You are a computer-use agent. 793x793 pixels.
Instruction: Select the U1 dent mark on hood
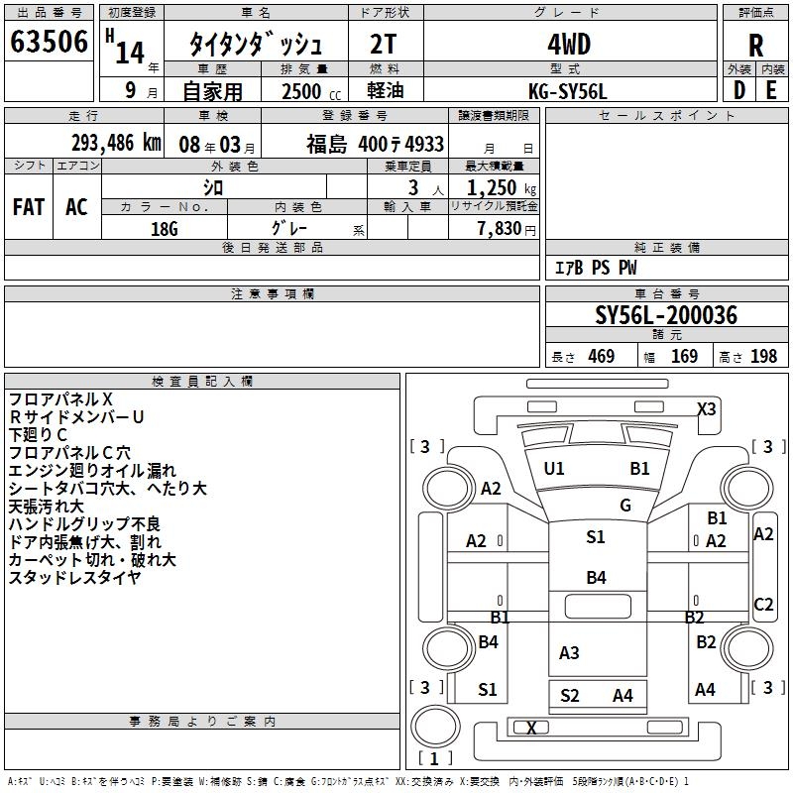click(x=554, y=468)
